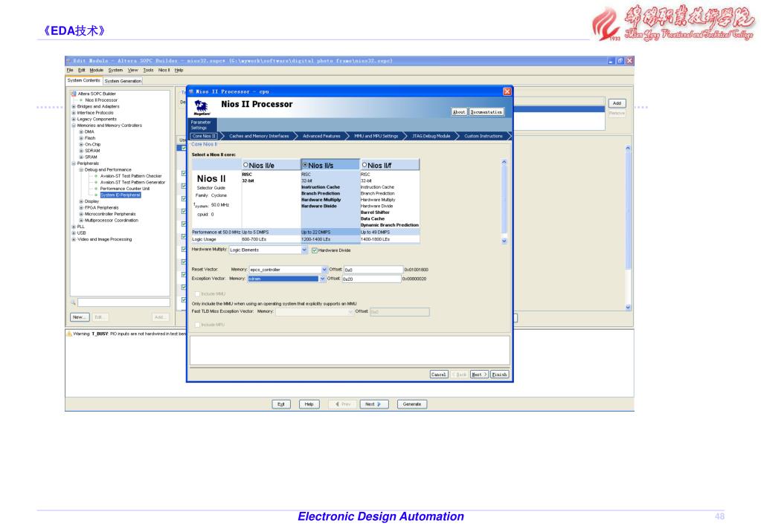Open the Tools menu
This screenshot has width=761, height=526.
149,71
